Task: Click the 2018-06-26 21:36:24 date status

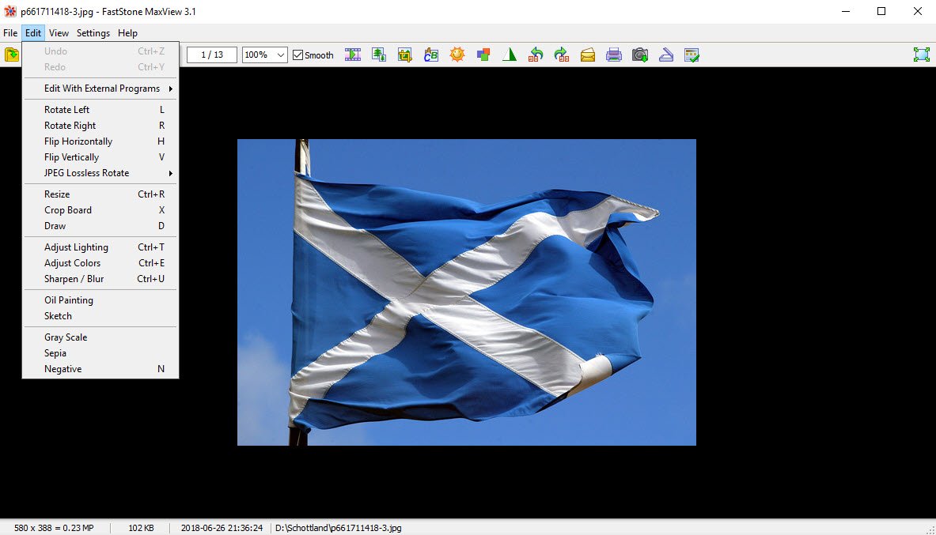Action: pyautogui.click(x=222, y=528)
